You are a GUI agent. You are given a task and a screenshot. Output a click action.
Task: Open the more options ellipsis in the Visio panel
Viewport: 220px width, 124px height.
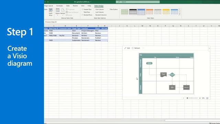(143, 48)
